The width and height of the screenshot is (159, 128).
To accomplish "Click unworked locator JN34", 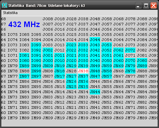I will [83, 92].
